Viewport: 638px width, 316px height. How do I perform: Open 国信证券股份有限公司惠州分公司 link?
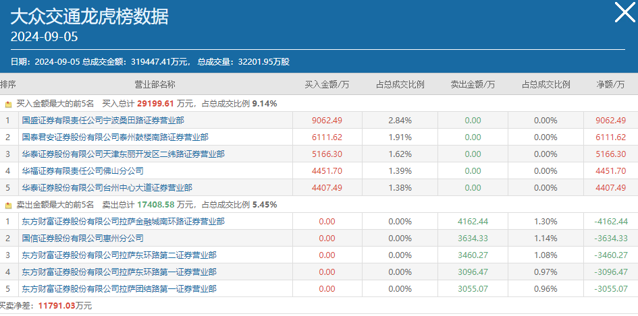click(82, 239)
